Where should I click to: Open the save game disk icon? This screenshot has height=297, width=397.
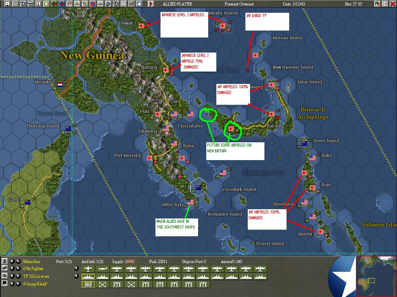pos(7,3)
